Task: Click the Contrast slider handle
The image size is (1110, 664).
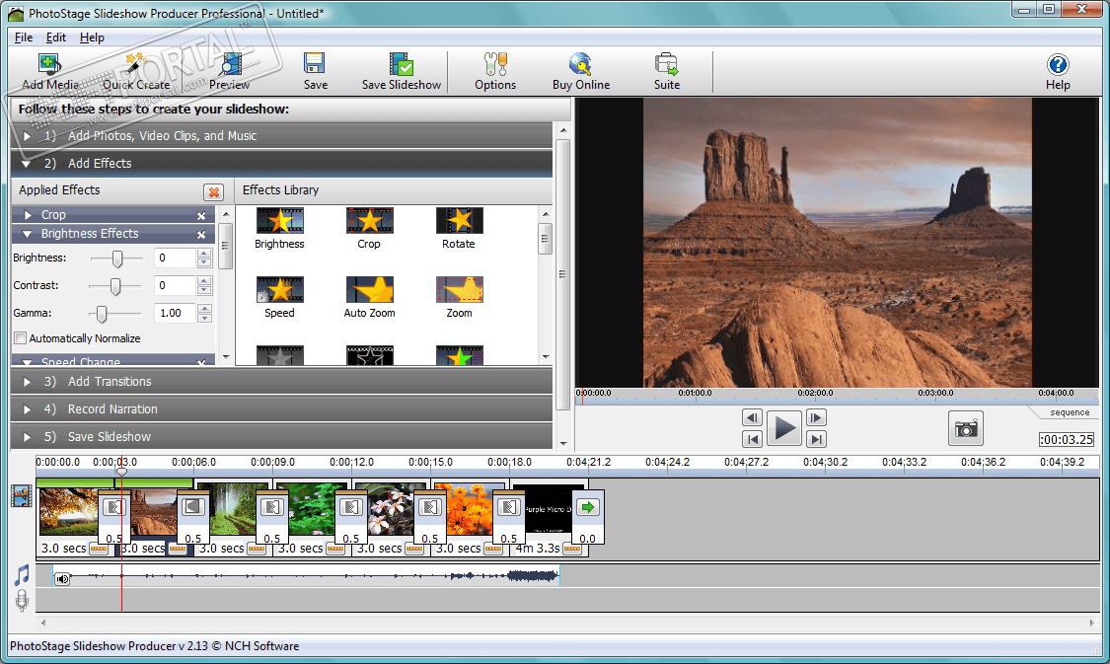Action: coord(114,286)
